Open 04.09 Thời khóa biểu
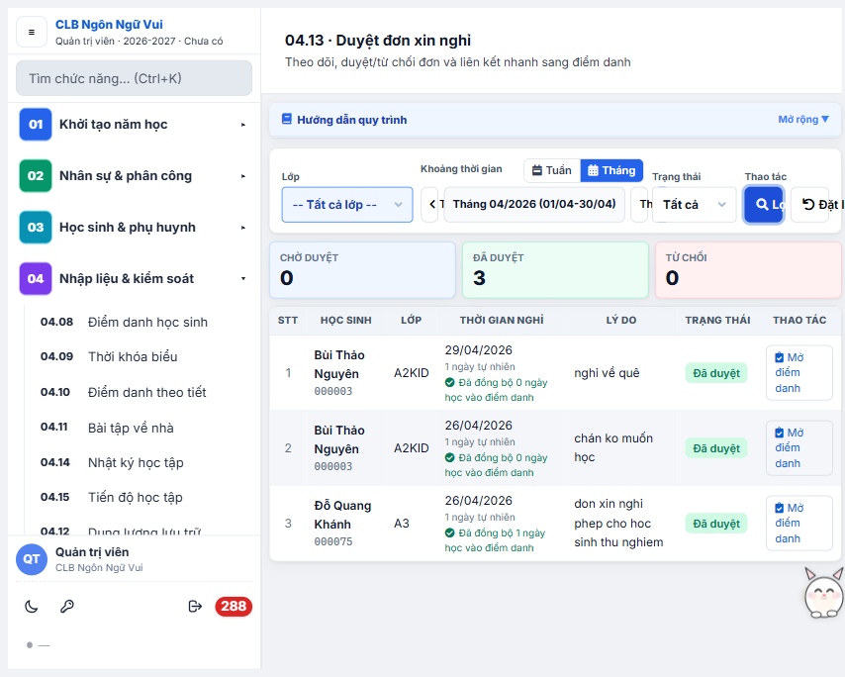Image resolution: width=845 pixels, height=677 pixels. (140, 357)
